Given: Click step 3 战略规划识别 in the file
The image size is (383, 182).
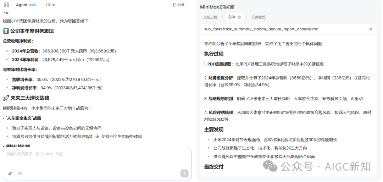Looking at the screenshot, I should [283, 99].
